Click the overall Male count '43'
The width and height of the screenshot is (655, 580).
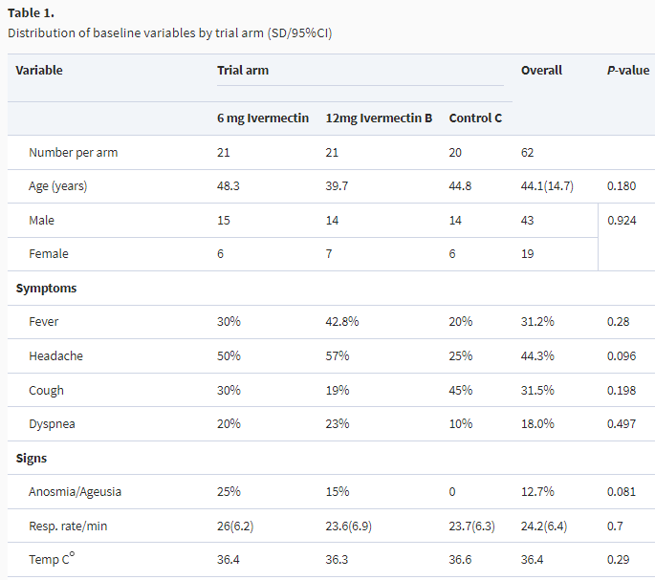point(527,221)
